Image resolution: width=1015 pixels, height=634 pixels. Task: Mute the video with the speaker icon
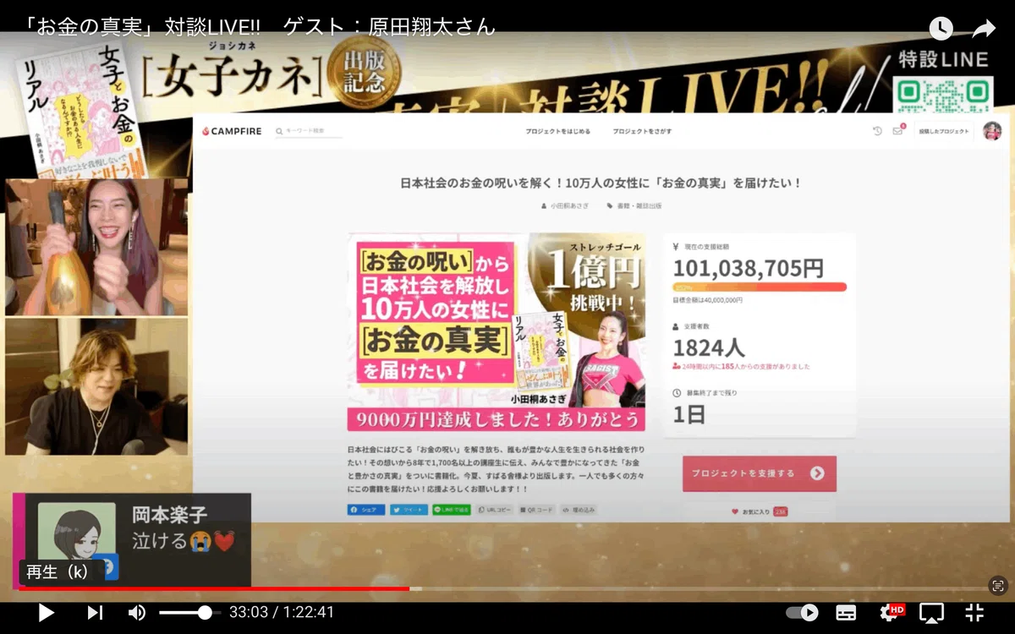tap(136, 612)
